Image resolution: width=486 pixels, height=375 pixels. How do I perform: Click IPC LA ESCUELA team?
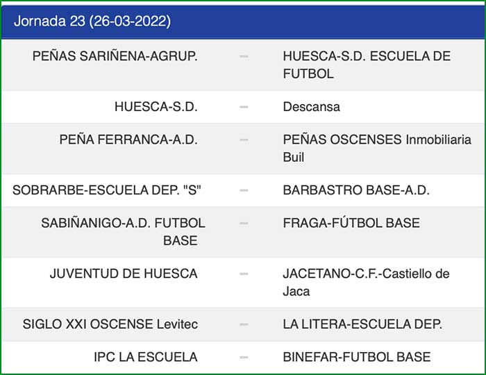pos(146,357)
